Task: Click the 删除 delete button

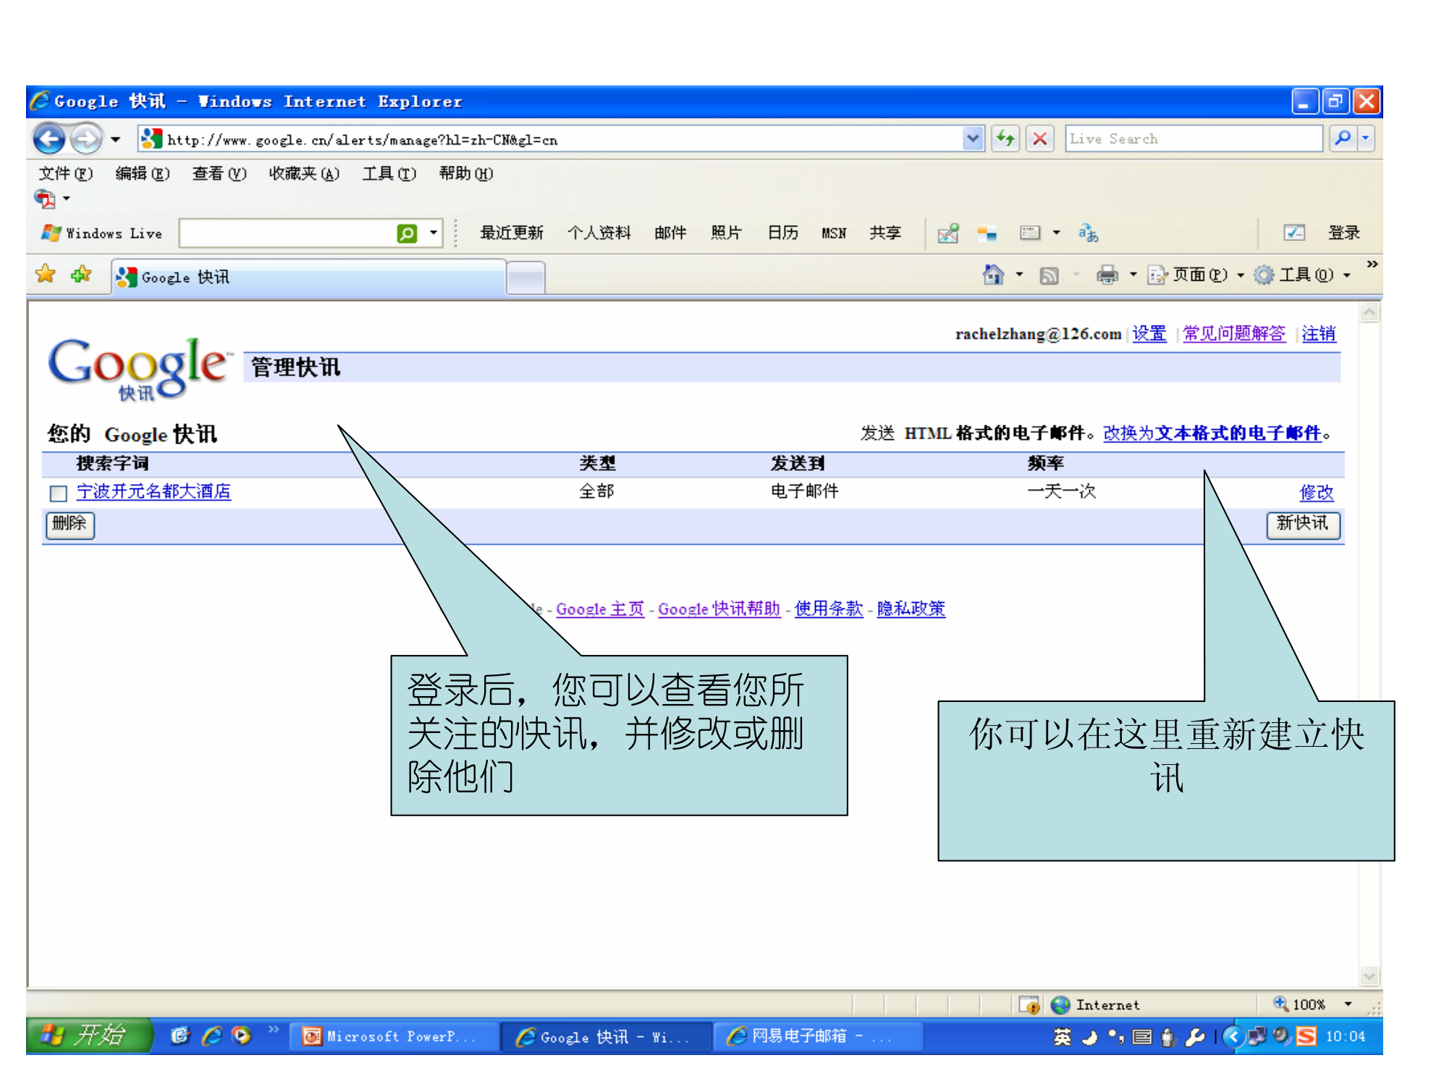Action: (69, 525)
